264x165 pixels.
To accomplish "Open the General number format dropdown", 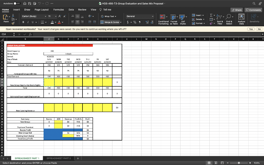I will pos(139,16).
